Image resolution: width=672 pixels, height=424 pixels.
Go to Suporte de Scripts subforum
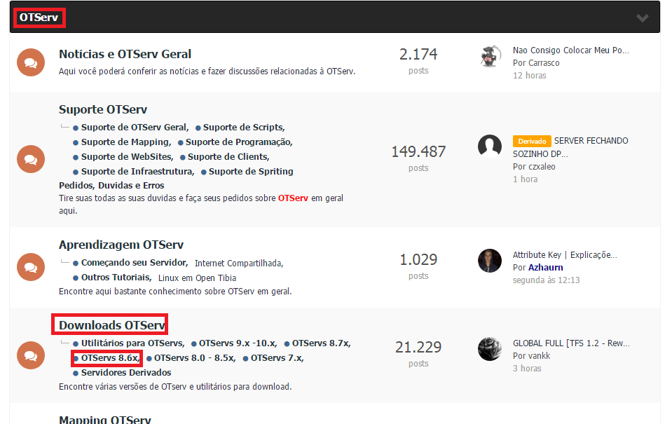coord(243,128)
